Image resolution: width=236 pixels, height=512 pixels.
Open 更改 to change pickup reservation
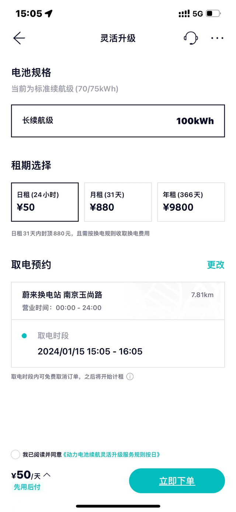pyautogui.click(x=215, y=265)
